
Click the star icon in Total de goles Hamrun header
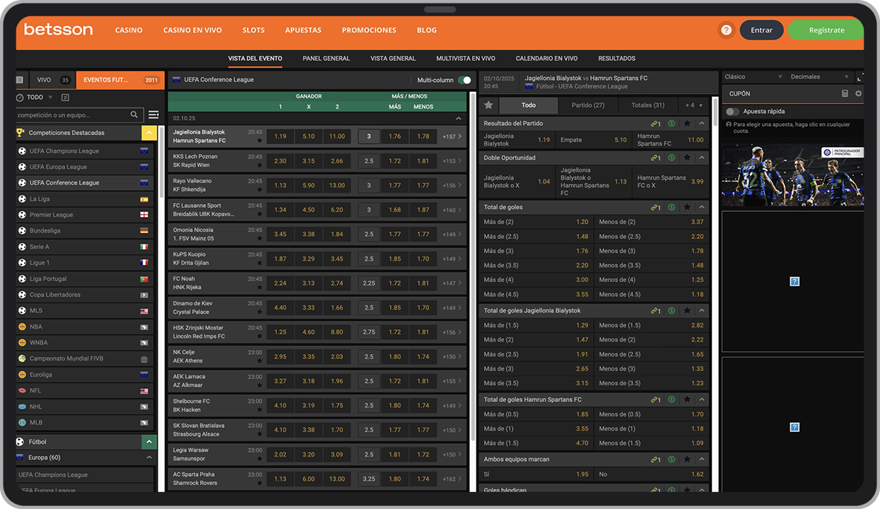pyautogui.click(x=686, y=400)
